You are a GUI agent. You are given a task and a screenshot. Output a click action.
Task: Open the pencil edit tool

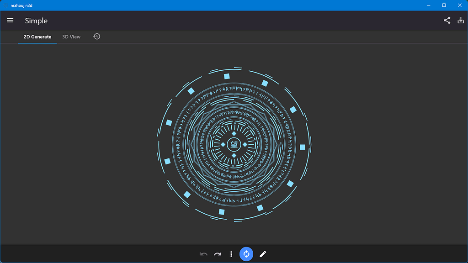(x=263, y=254)
